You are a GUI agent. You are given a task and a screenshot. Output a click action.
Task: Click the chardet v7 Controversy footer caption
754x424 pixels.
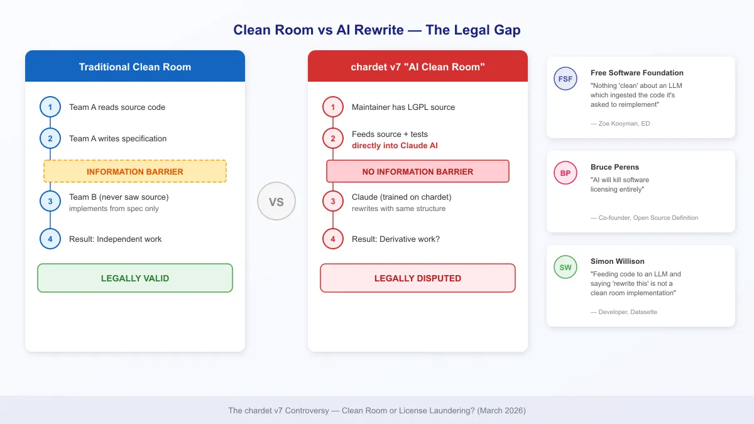pos(377,410)
